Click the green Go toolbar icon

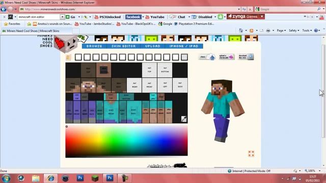coord(70,17)
